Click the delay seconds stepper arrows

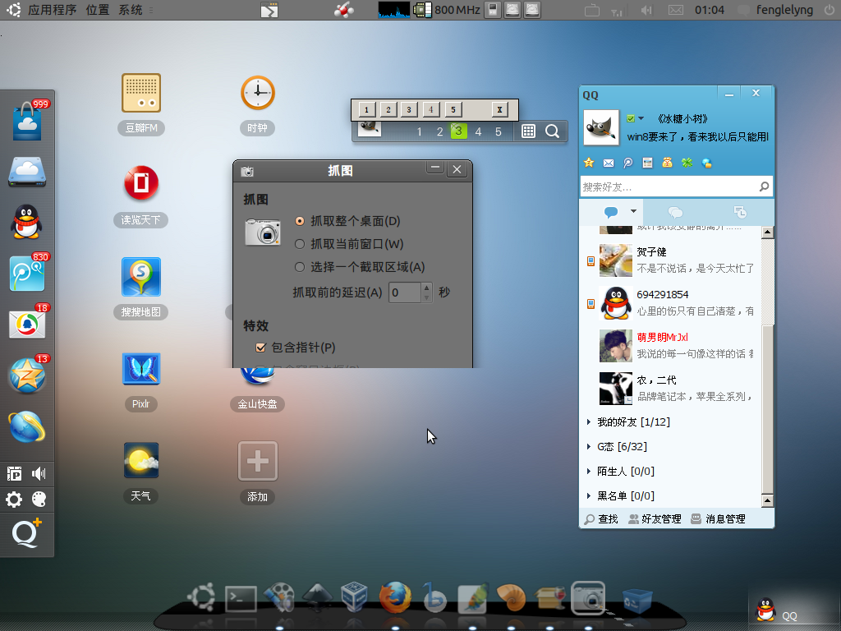tap(426, 292)
